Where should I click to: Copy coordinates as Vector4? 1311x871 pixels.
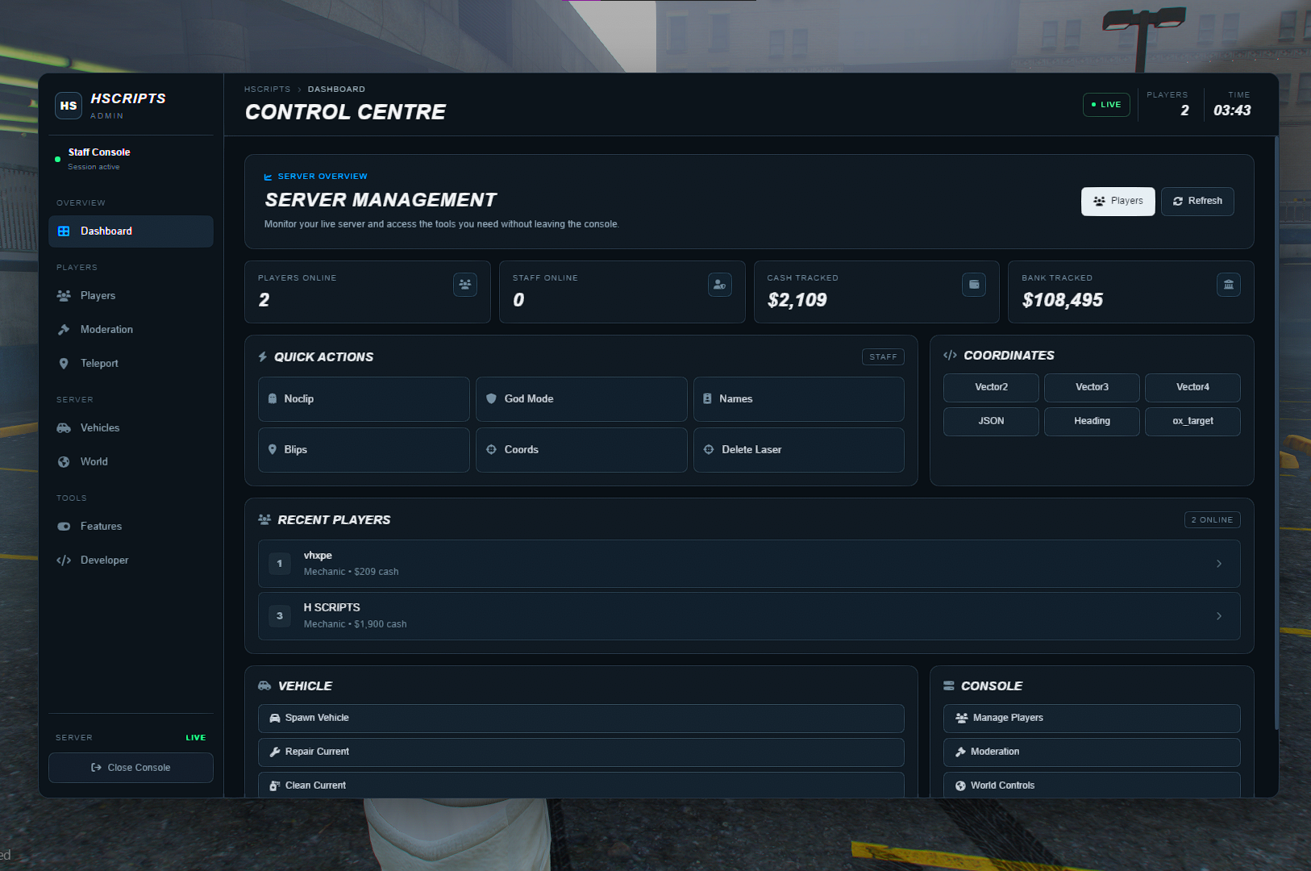point(1192,388)
